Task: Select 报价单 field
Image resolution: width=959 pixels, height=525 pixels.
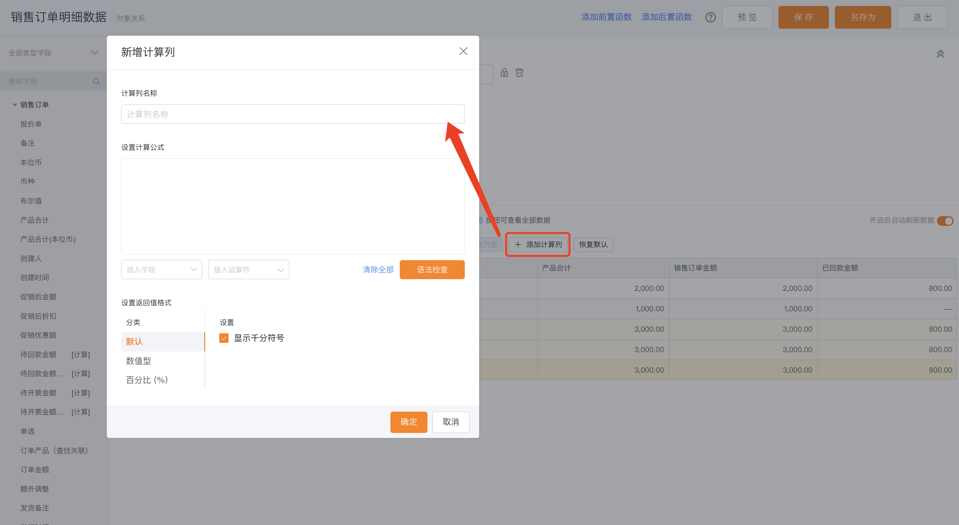Action: coord(31,124)
